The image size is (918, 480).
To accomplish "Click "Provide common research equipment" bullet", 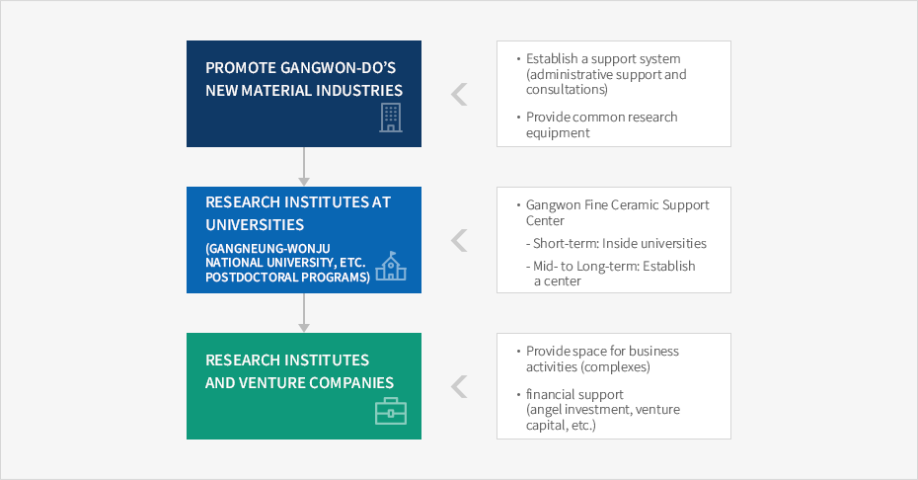I will (601, 124).
